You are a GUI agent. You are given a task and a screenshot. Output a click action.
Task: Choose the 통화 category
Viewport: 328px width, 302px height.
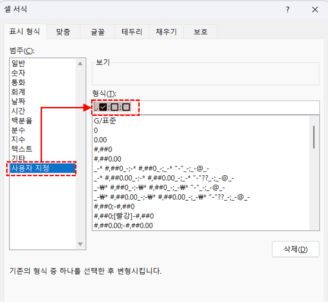click(x=18, y=82)
